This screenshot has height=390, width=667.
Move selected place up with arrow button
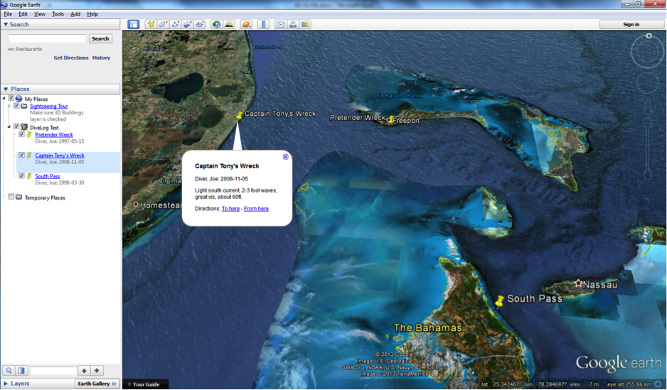pos(84,370)
